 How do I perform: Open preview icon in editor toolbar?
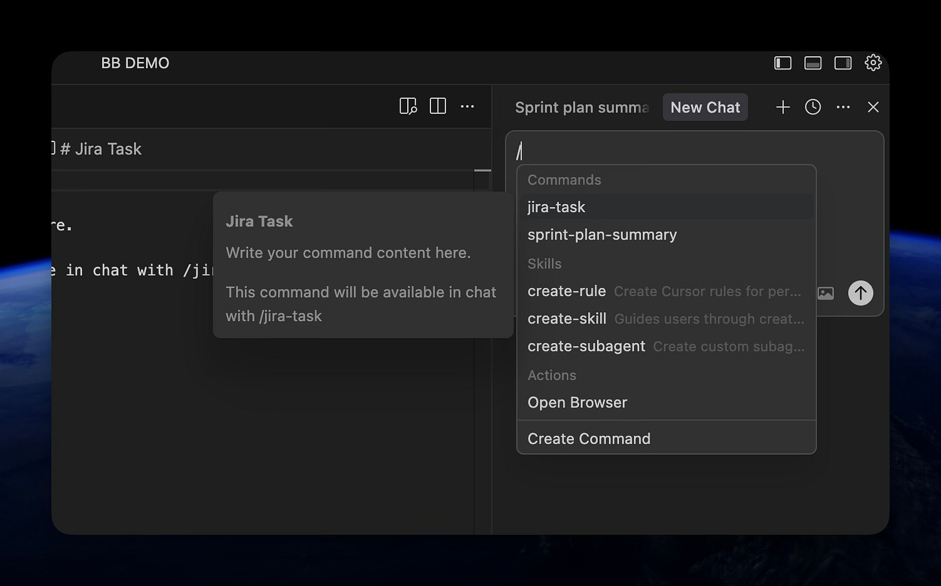click(x=408, y=106)
